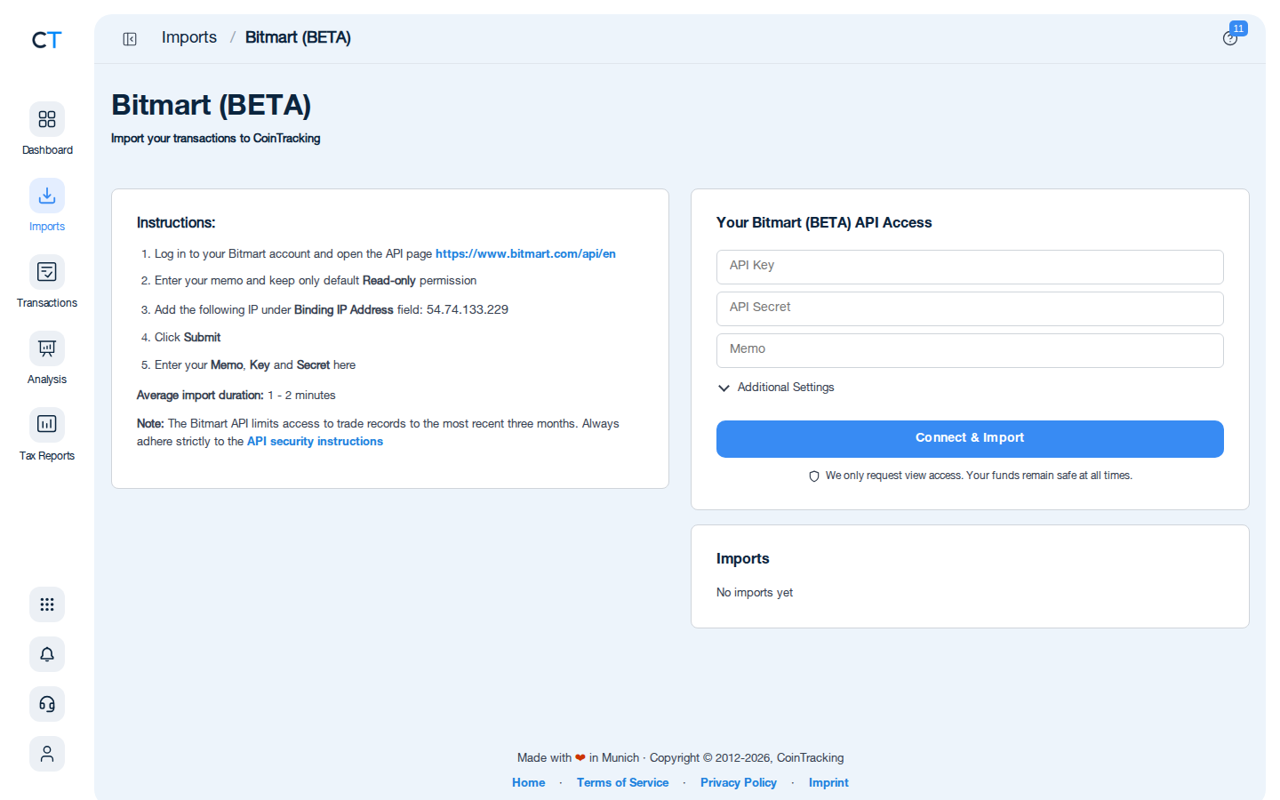1280x800 pixels.
Task: Open the Terms of Service footer link
Action: tap(622, 782)
